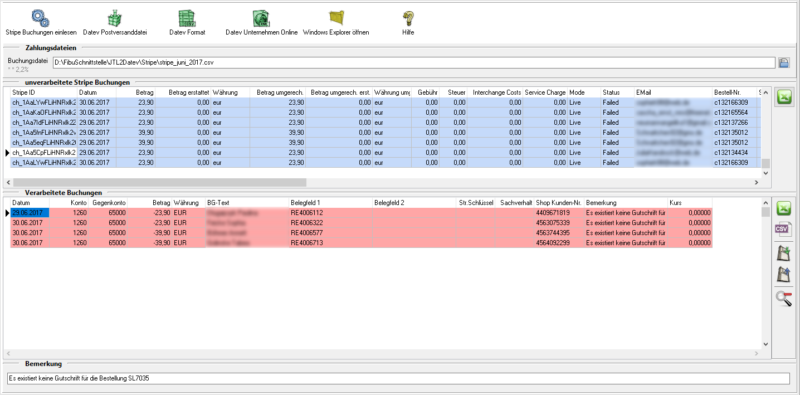Open the Hilfe question mark icon

[408, 18]
